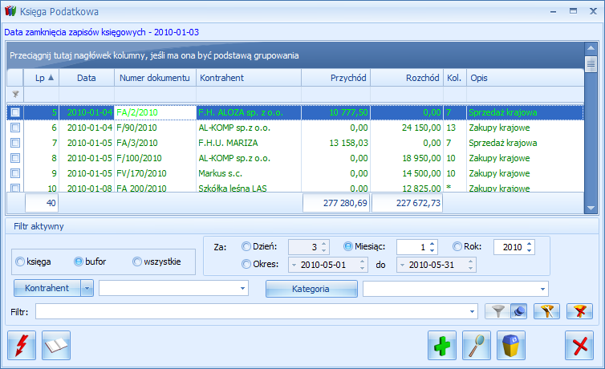Click scrollbar down arrow of the table
The height and width of the screenshot is (369, 605).
[591, 208]
